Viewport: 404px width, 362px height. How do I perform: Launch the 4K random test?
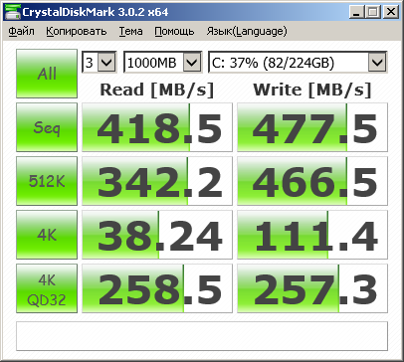[x=47, y=235]
